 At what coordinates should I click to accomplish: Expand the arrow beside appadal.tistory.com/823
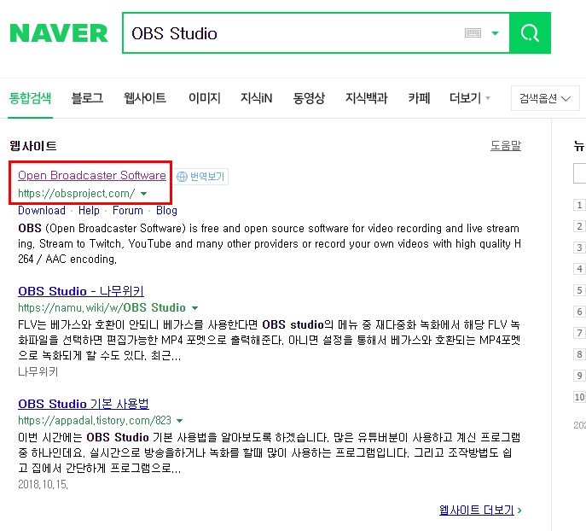click(x=179, y=421)
